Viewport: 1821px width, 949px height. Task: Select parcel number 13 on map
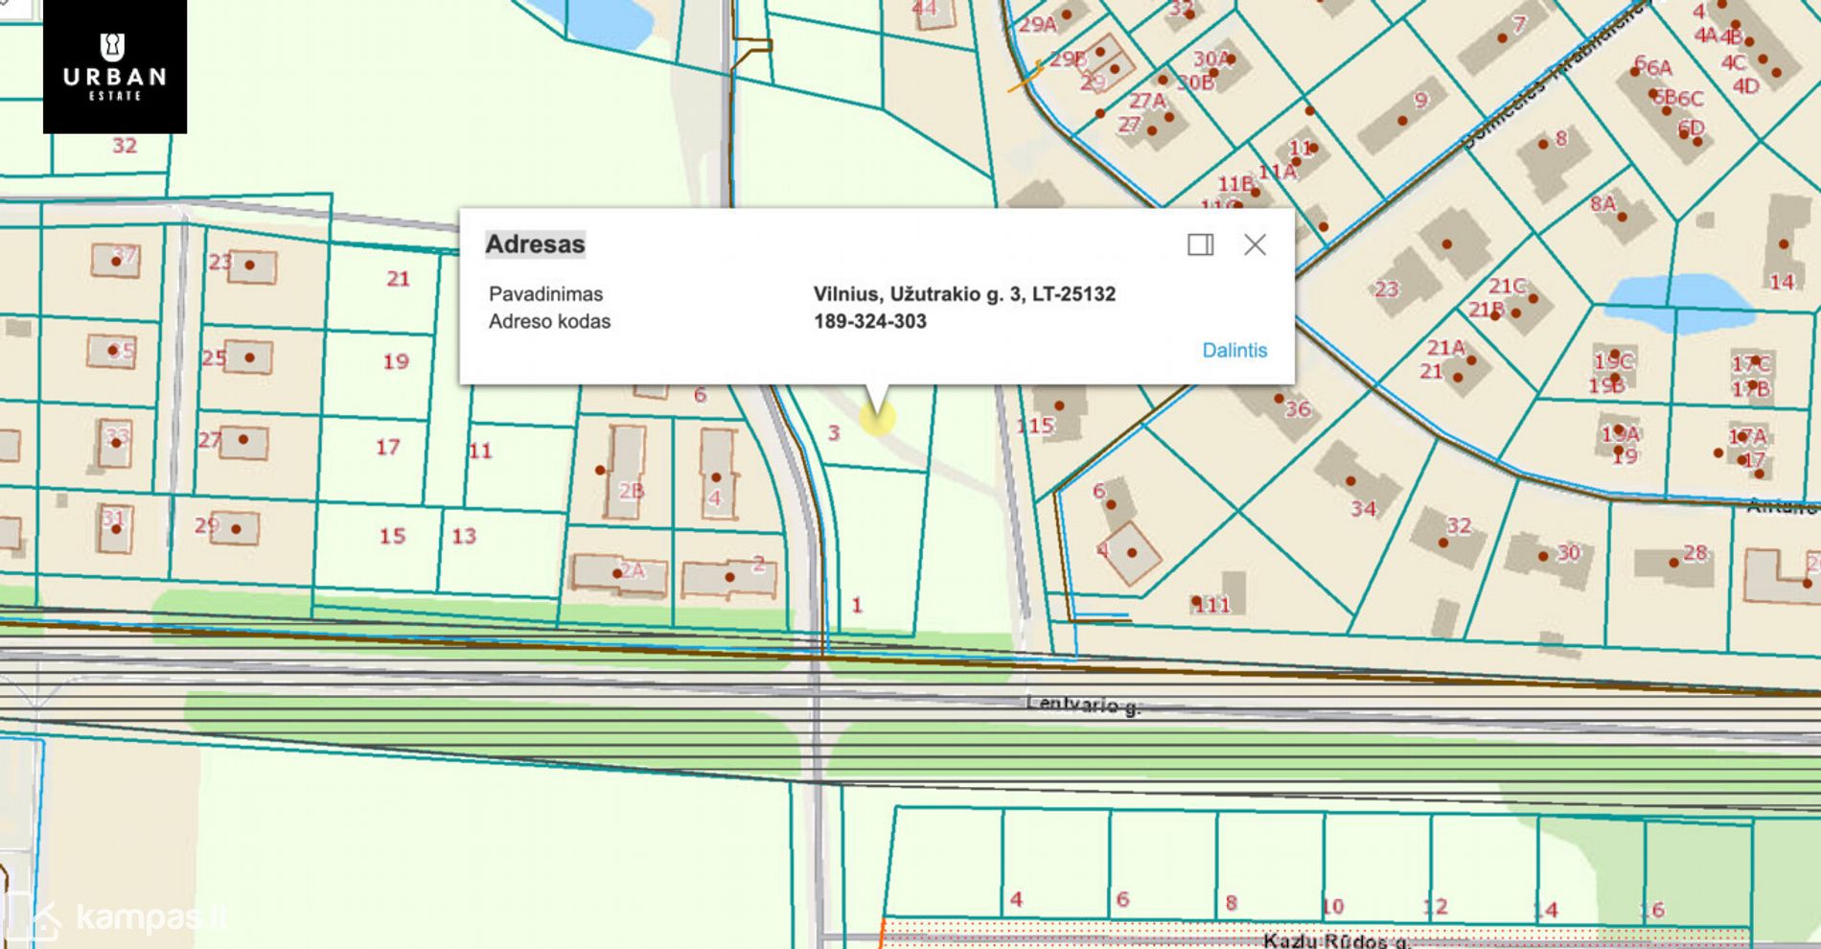click(x=464, y=536)
